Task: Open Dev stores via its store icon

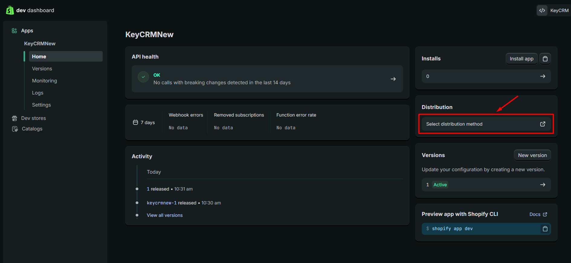Action: coord(15,118)
